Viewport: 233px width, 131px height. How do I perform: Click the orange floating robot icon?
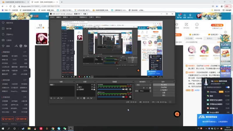[x=177, y=114]
